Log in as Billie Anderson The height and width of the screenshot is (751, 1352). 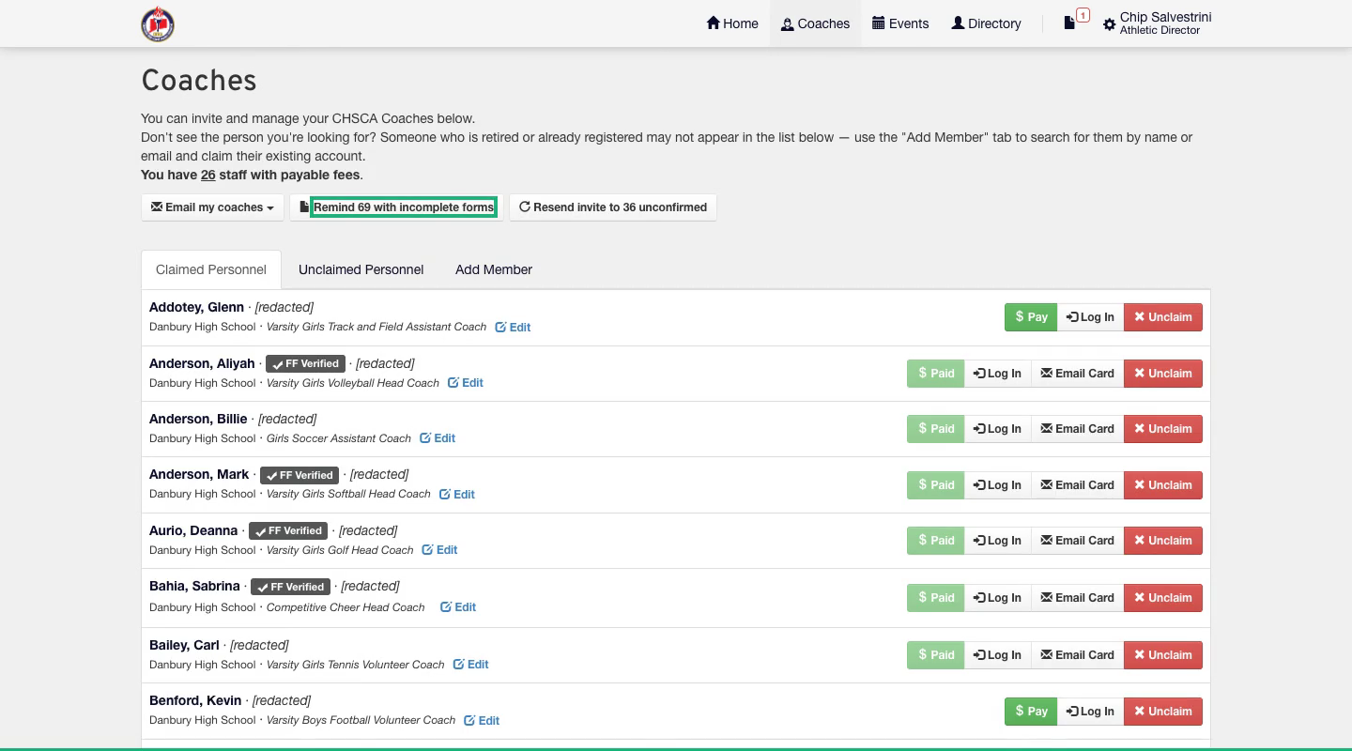click(997, 429)
